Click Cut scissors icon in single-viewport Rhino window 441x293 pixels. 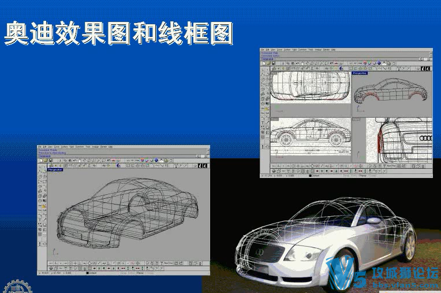tap(60, 160)
